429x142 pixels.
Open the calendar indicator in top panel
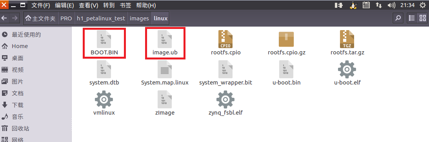point(366,5)
